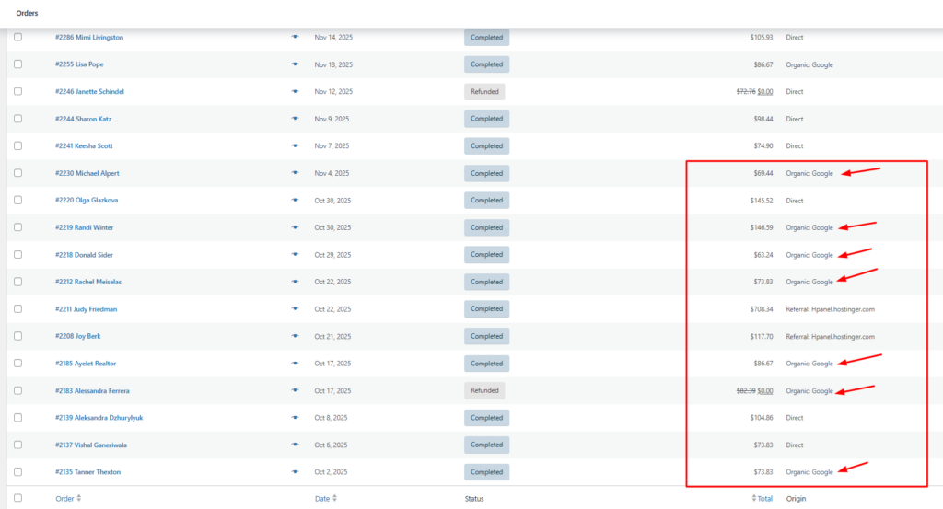Click Completed status of Lisa Pope order

point(486,64)
